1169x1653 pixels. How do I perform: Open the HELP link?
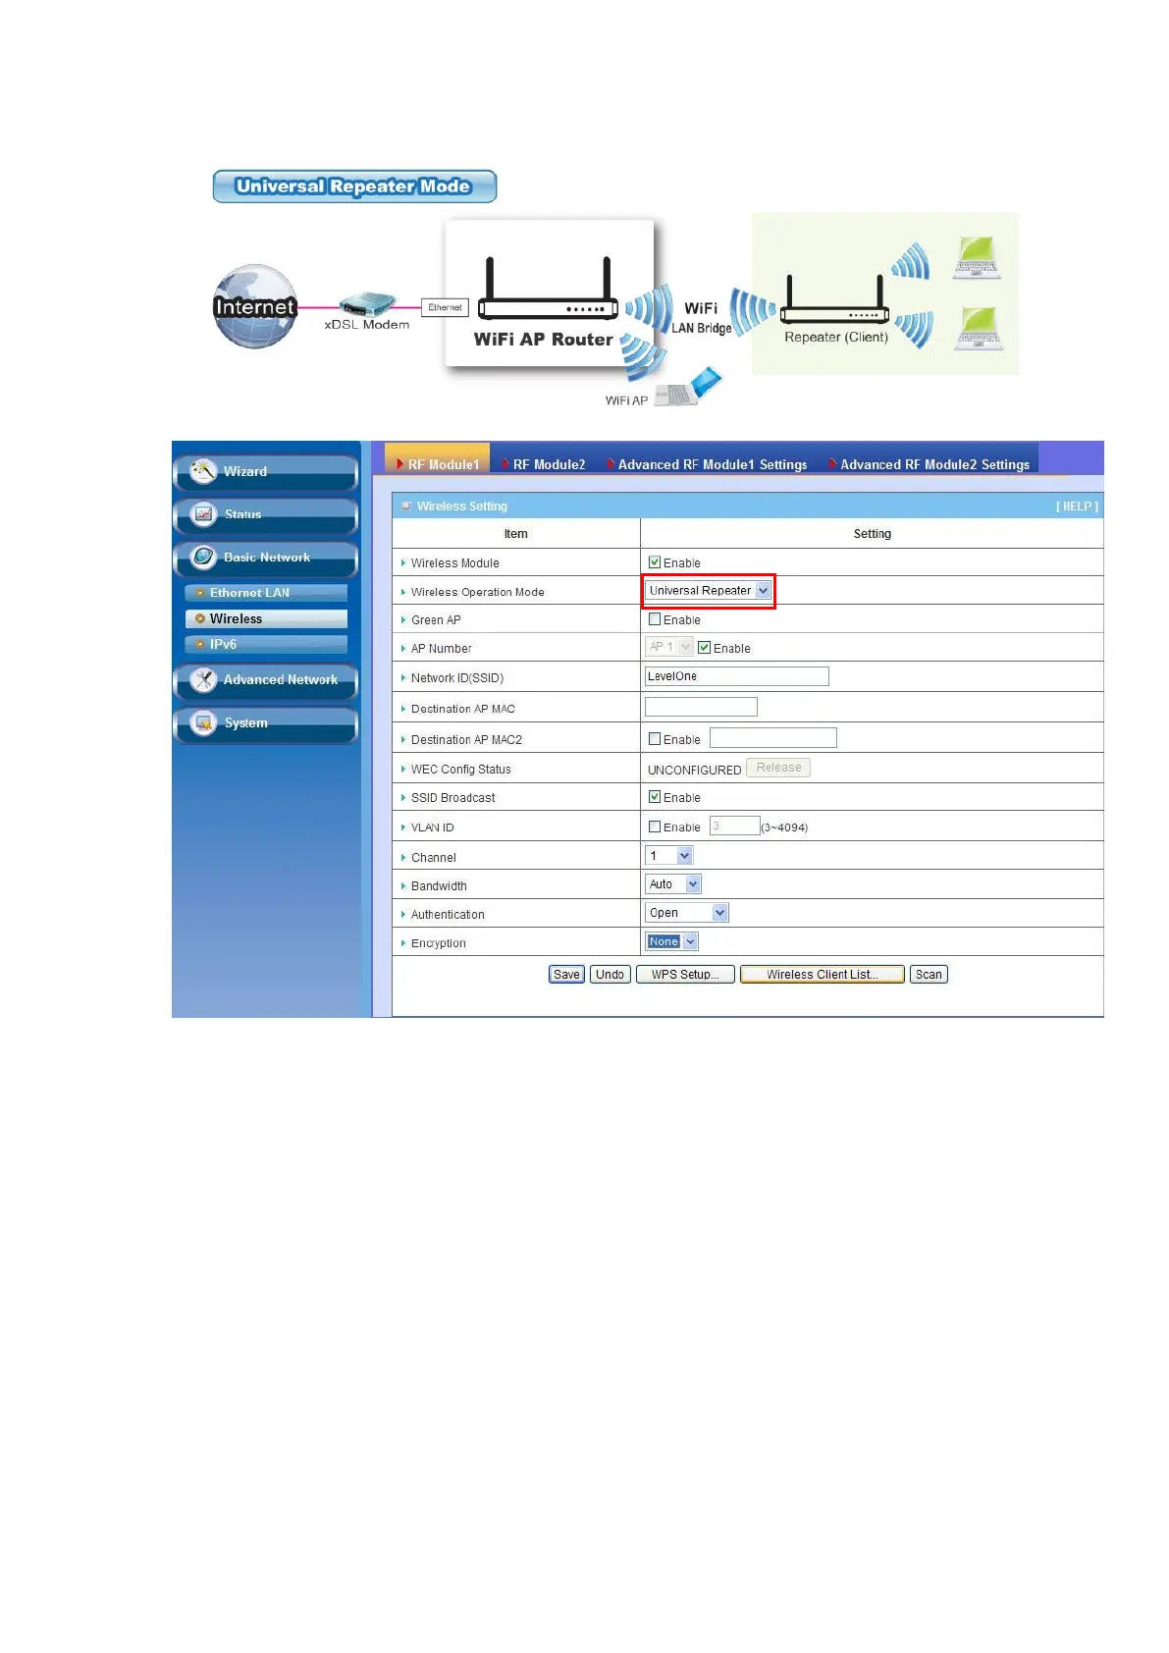click(1077, 507)
